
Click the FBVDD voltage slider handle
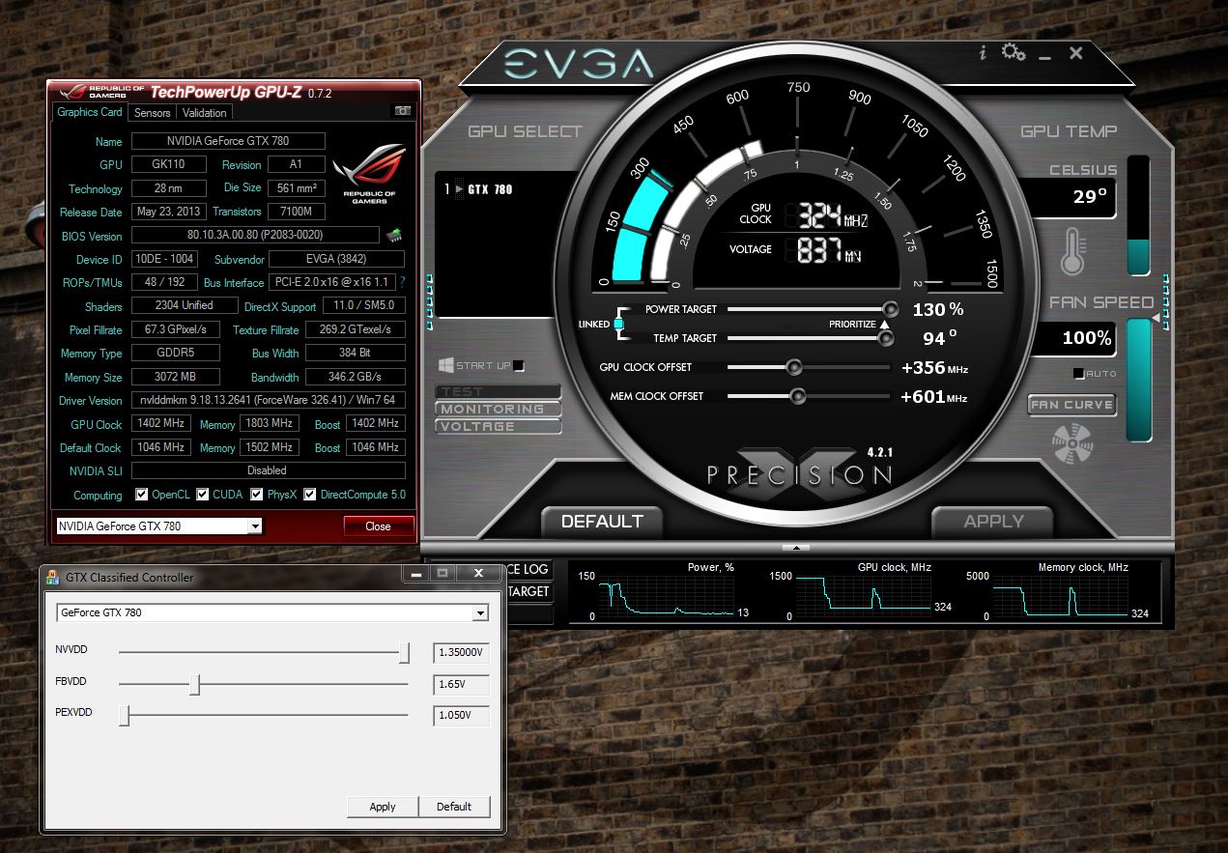[195, 685]
